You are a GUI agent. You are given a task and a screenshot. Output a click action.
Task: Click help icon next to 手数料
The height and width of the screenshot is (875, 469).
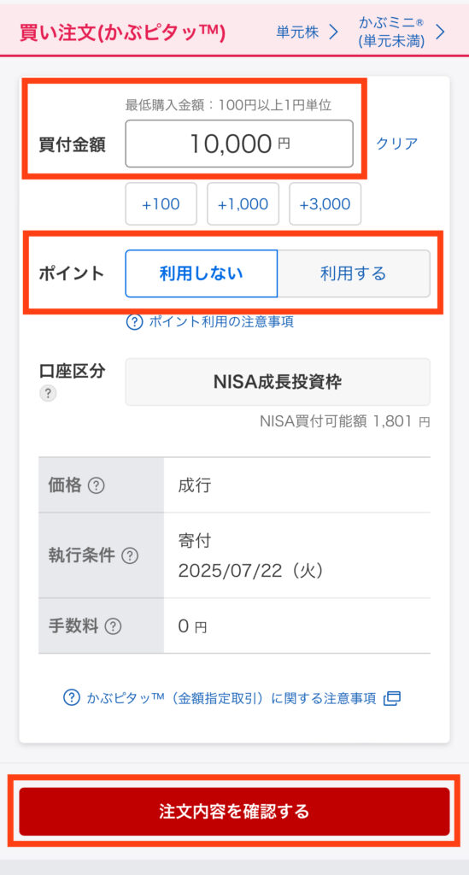click(114, 626)
